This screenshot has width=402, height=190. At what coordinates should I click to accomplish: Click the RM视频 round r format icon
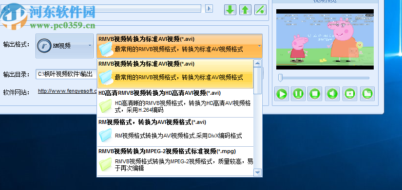pos(44,46)
